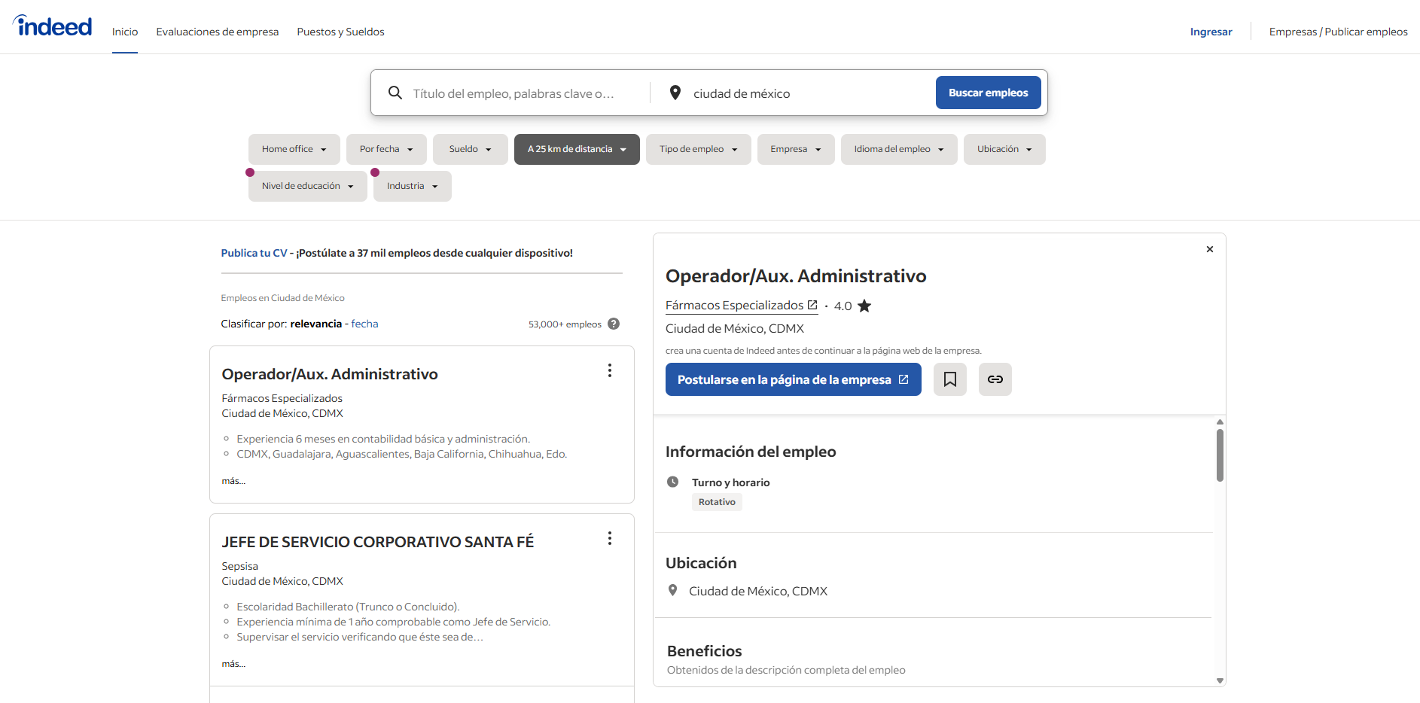Open the Sueldo filter dropdown
The height and width of the screenshot is (703, 1420).
[x=471, y=149]
